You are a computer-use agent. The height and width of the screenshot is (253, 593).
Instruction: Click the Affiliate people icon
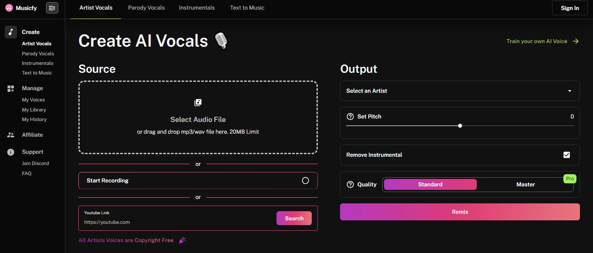click(11, 135)
